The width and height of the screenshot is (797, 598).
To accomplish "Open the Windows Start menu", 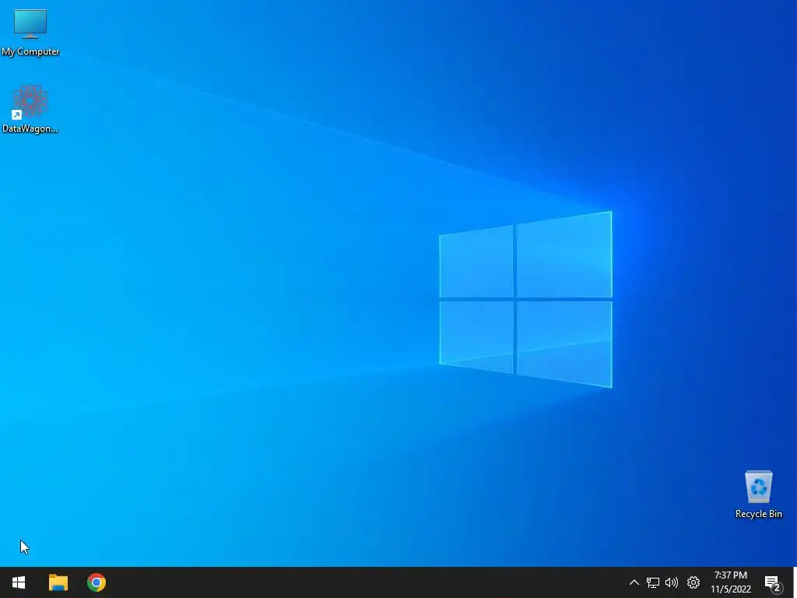I will (x=19, y=582).
